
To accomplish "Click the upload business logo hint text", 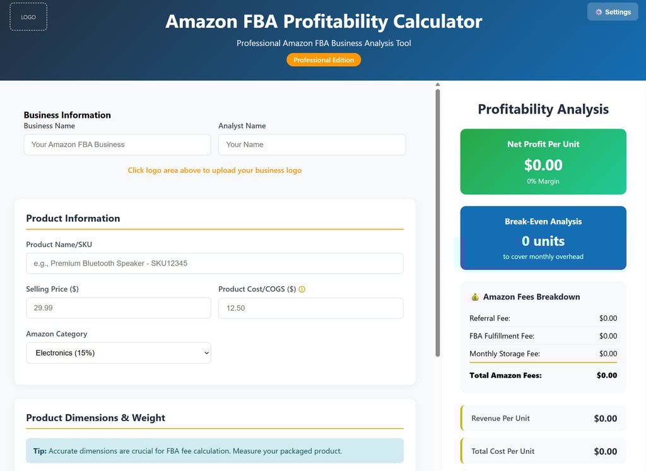I will tap(214, 170).
